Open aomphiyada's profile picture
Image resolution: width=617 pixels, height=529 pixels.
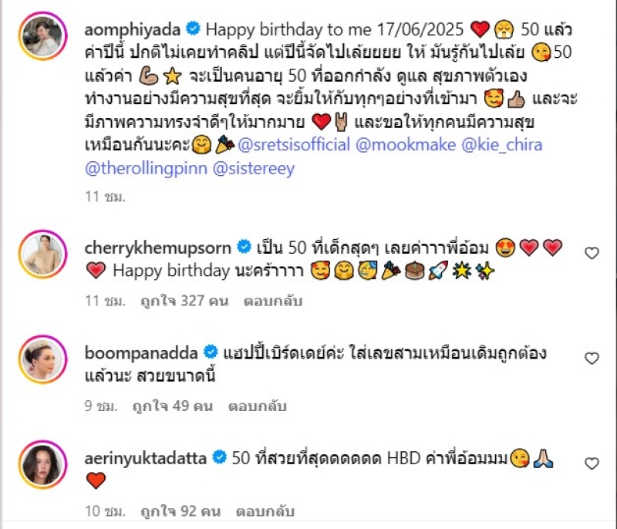(43, 35)
